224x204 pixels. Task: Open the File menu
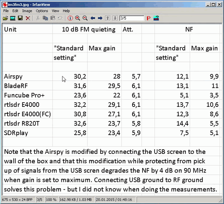(x=6, y=11)
